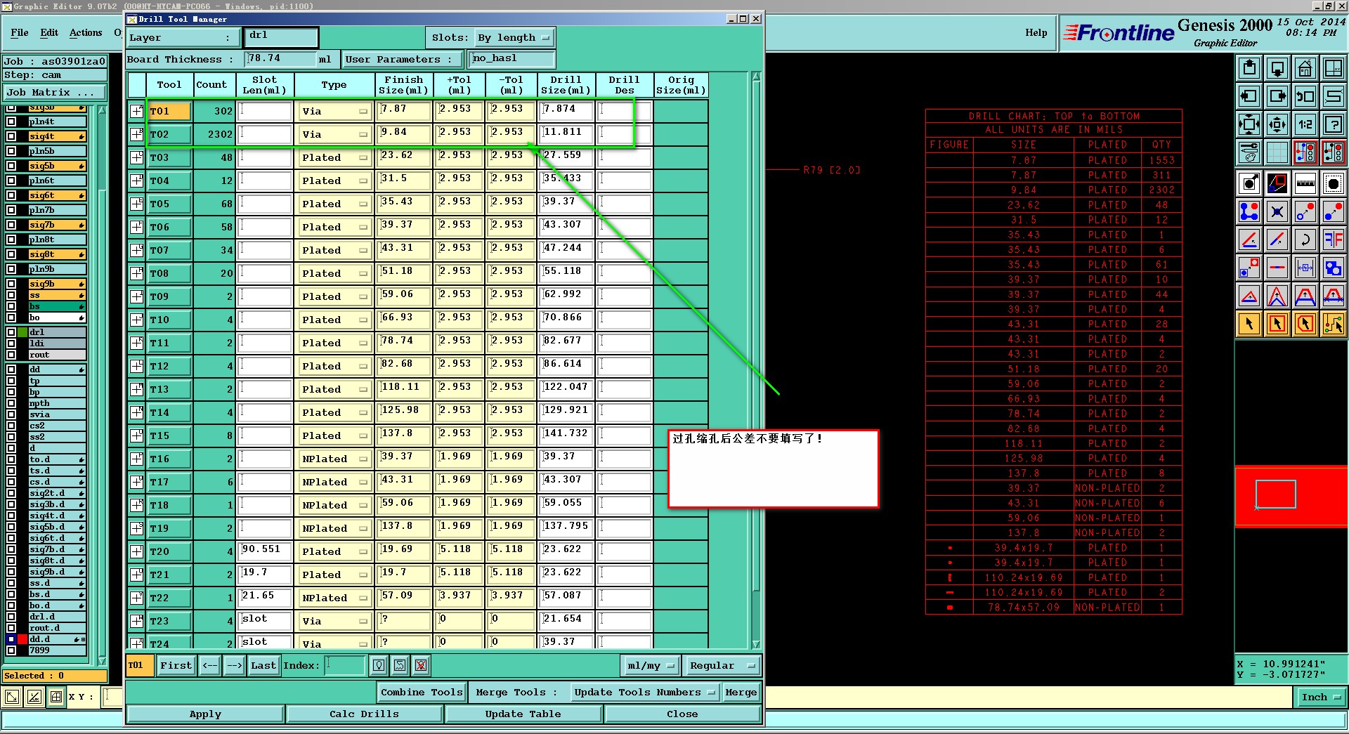Image resolution: width=1349 pixels, height=734 pixels.
Task: Click the pan left arrow icon
Action: tap(1249, 96)
